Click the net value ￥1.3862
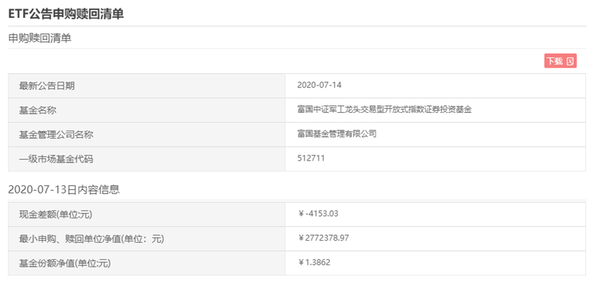 (x=313, y=263)
